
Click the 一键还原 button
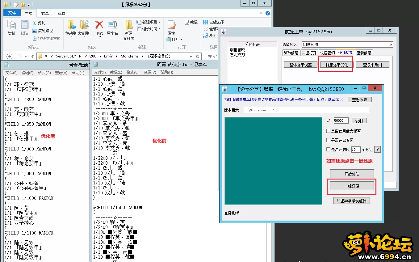pos(352,186)
